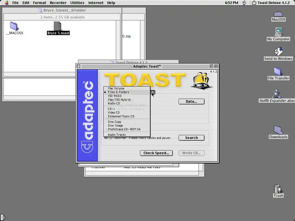
Task: Open the Toast Deluxe 4.1.2 application menu
Action: pyautogui.click(x=271, y=3)
